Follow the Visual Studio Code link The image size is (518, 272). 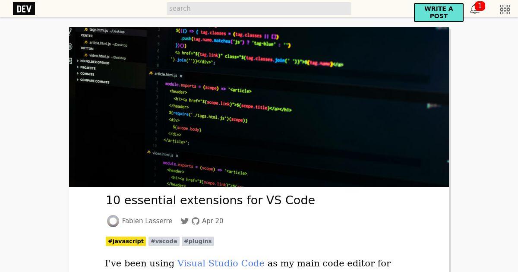click(x=221, y=263)
